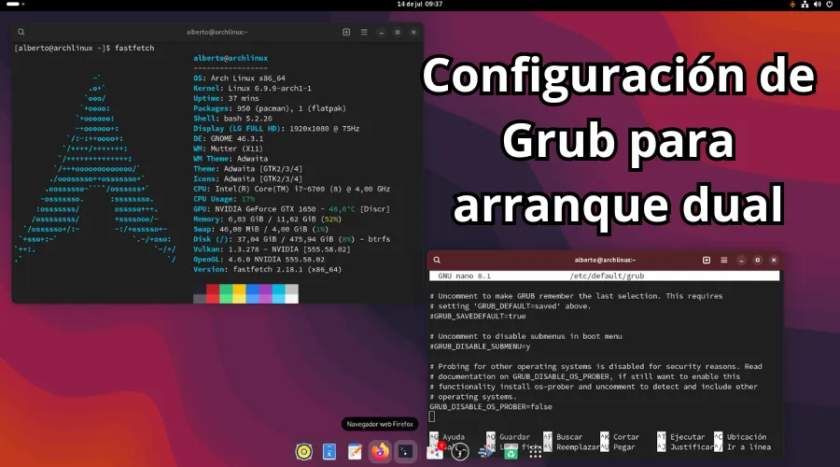Click the Ayuda shortcut in nano
This screenshot has height=467, width=840.
coord(447,437)
